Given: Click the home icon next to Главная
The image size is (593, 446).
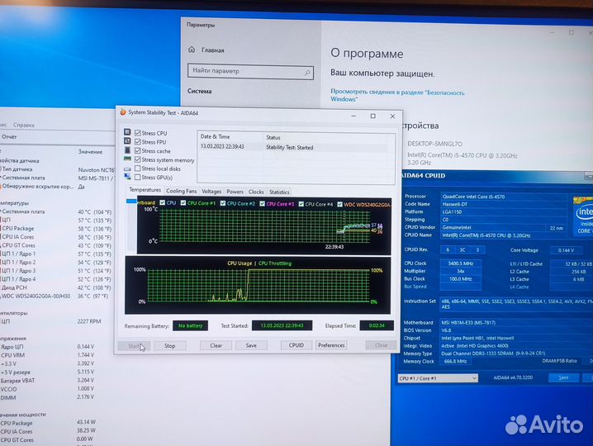Looking at the screenshot, I should [x=192, y=50].
